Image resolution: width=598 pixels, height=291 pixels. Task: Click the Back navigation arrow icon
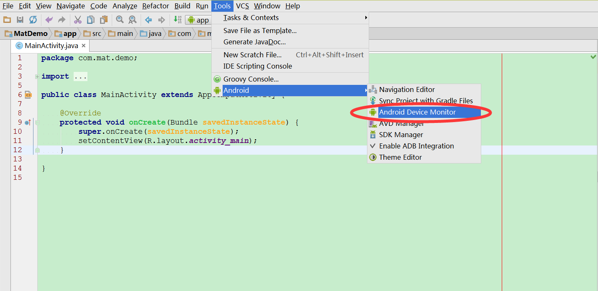click(x=149, y=20)
